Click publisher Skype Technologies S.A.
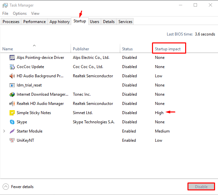 94,122
